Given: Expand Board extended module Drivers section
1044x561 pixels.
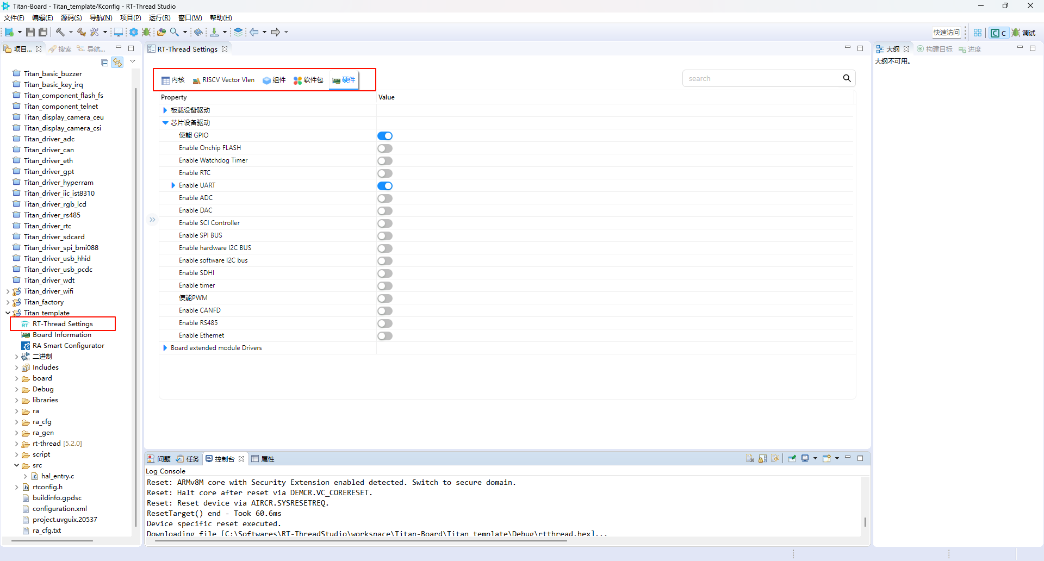Looking at the screenshot, I should tap(165, 348).
